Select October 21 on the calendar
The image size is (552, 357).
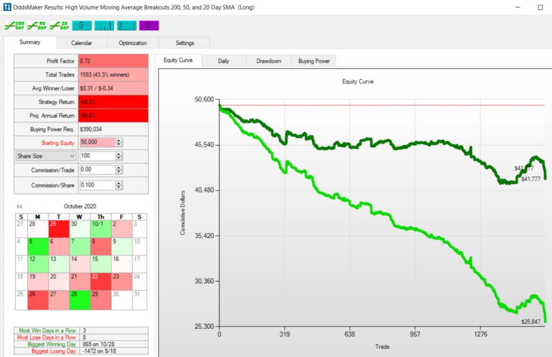(x=80, y=282)
